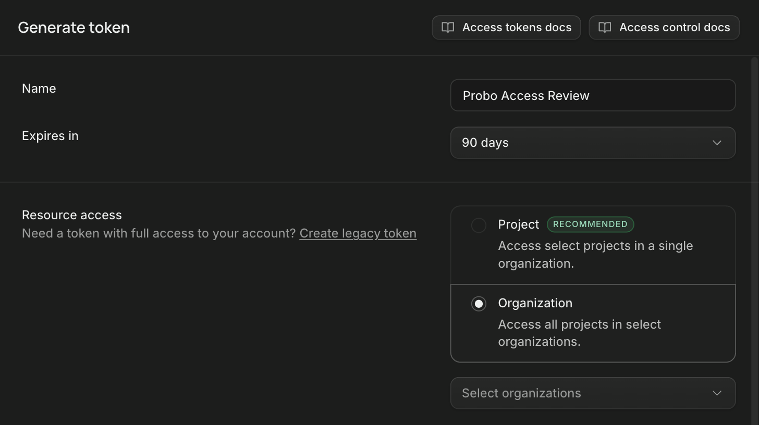Open the Expires in 90 days dropdown
This screenshot has height=425, width=759.
point(593,143)
